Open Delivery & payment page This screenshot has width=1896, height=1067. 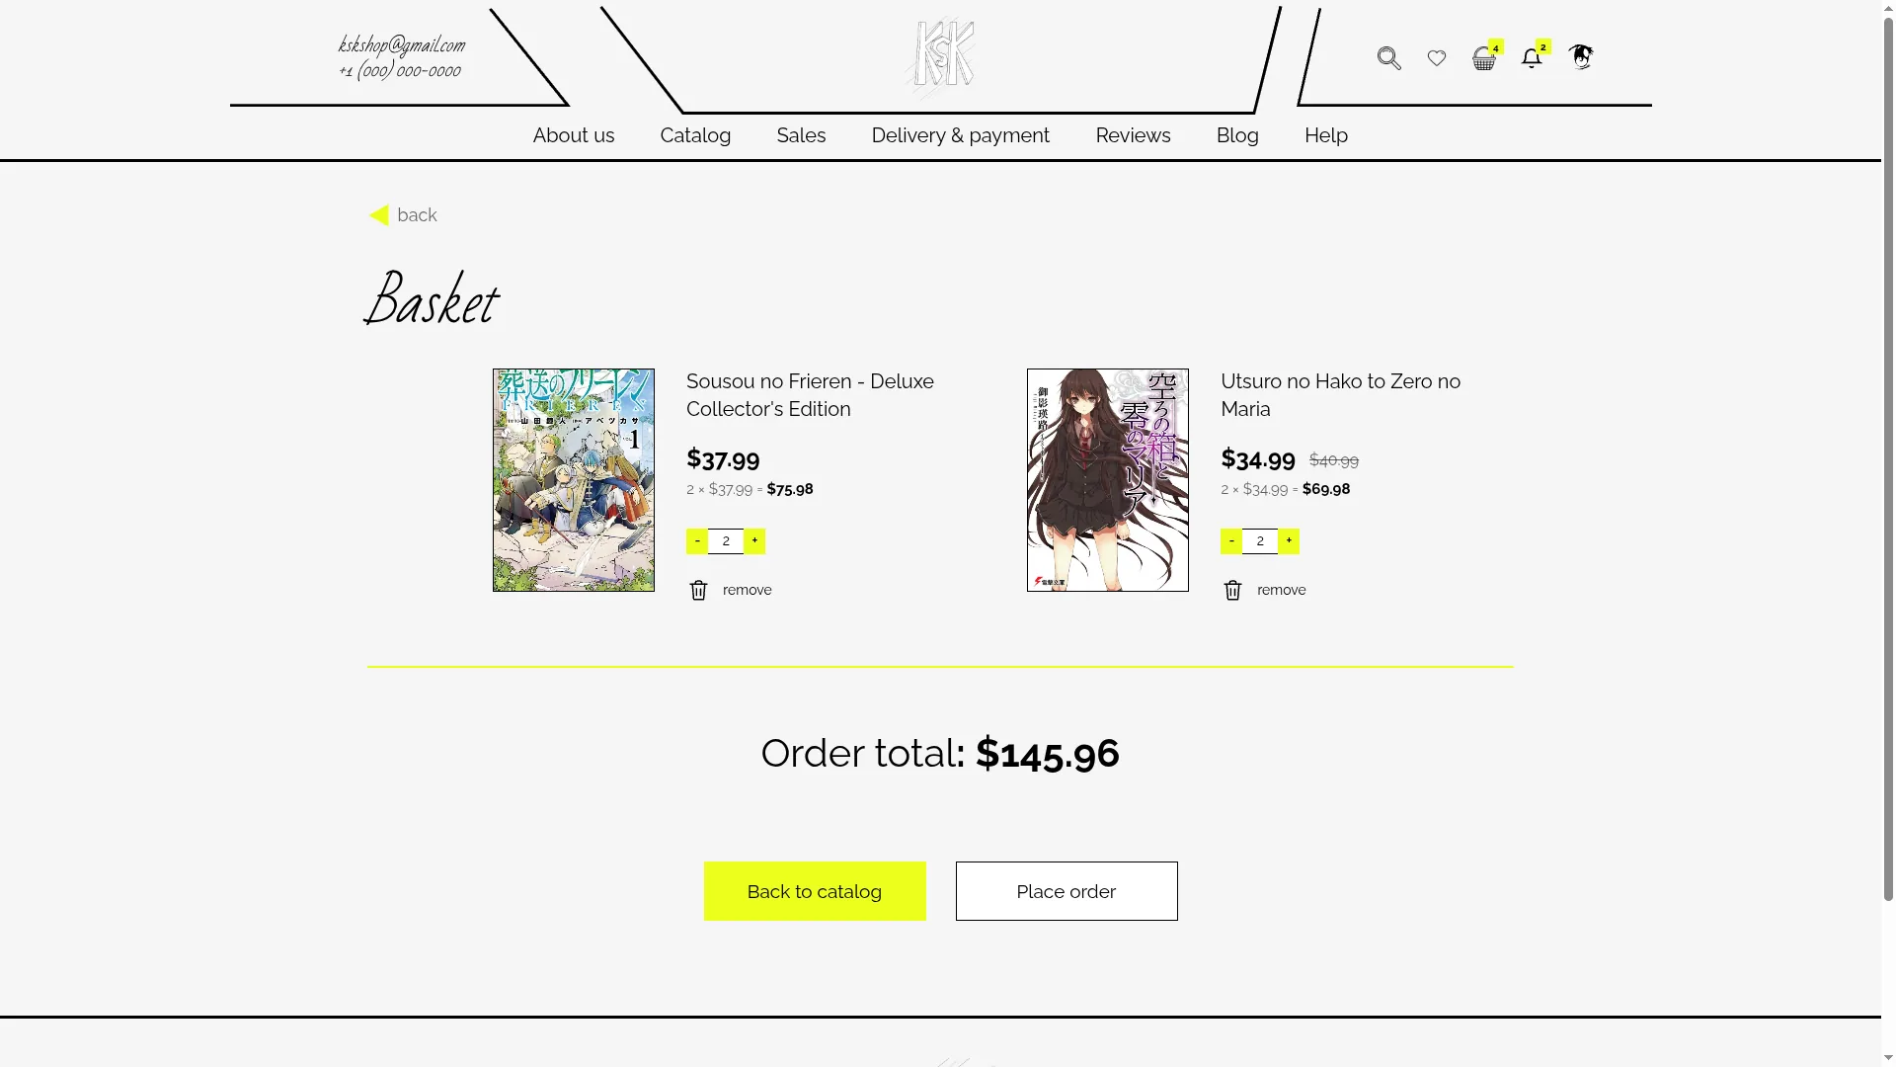click(960, 135)
